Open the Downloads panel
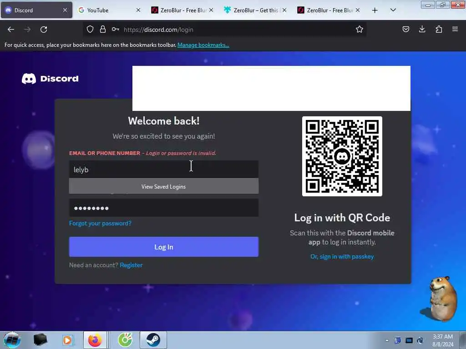 tap(422, 30)
